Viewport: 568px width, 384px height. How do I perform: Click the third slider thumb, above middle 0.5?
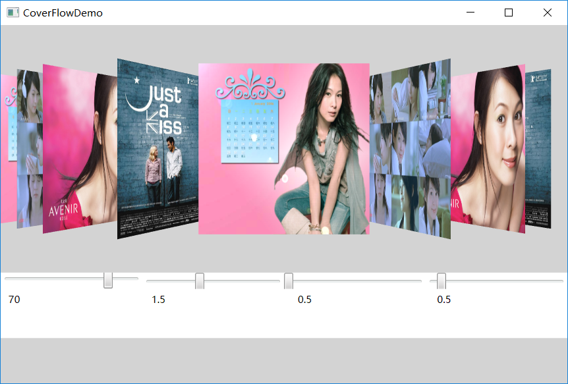pos(289,281)
